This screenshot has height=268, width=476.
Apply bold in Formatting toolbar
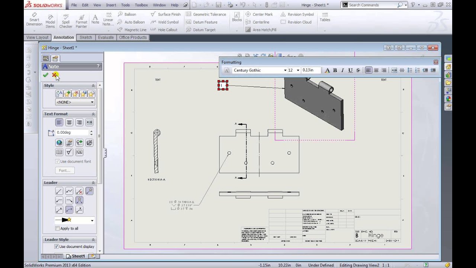pos(335,70)
